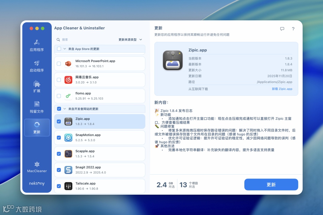Toggle the 来自开发者网站的更新 group checkbox

point(59,109)
